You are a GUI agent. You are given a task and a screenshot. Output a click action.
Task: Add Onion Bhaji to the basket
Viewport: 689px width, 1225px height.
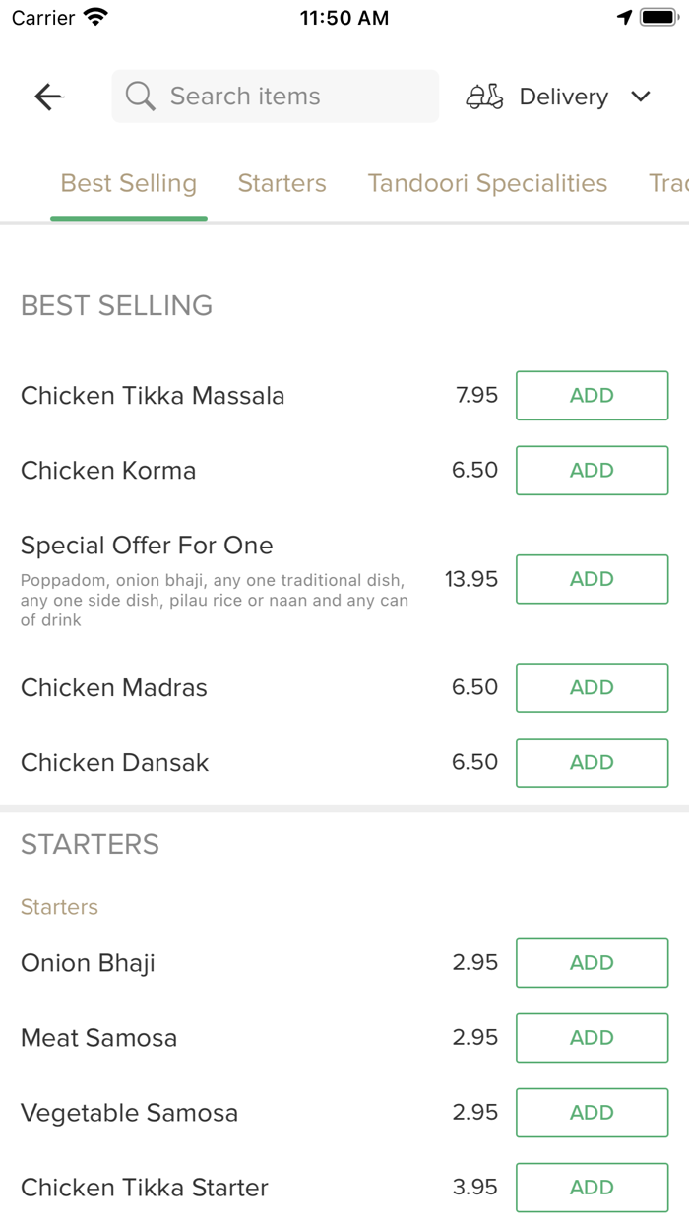(x=591, y=962)
